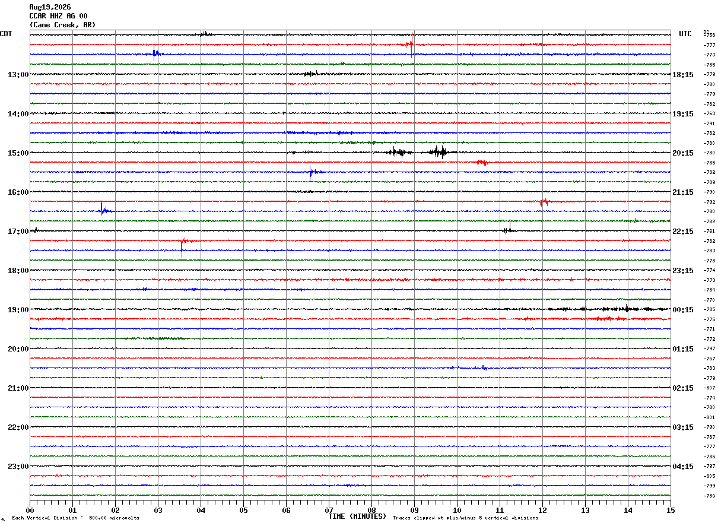Click minute 07 on the time axis
Viewport: 718px width, 526px height.
(x=329, y=510)
